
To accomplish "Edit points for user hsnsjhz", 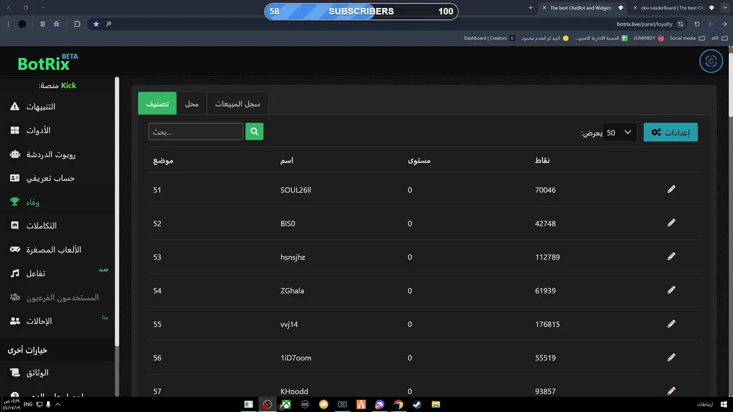I will [x=671, y=256].
